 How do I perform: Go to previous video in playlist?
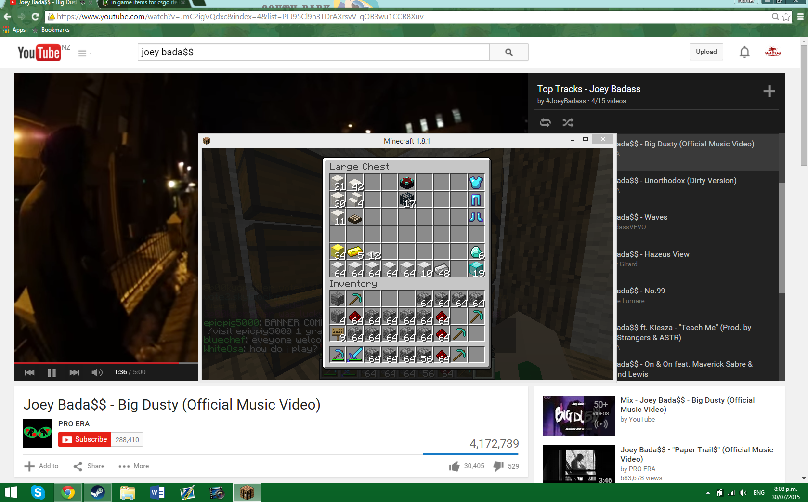point(29,372)
